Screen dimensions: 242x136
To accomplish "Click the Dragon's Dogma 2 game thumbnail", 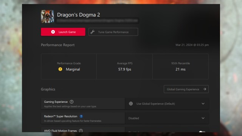I will click(47, 17).
